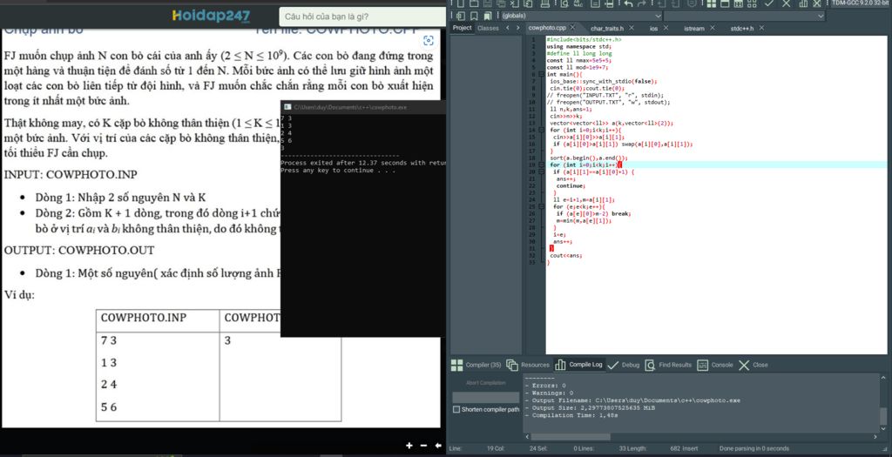Switch to the Project panel tab
Viewport: 892px width, 457px height.
click(462, 28)
